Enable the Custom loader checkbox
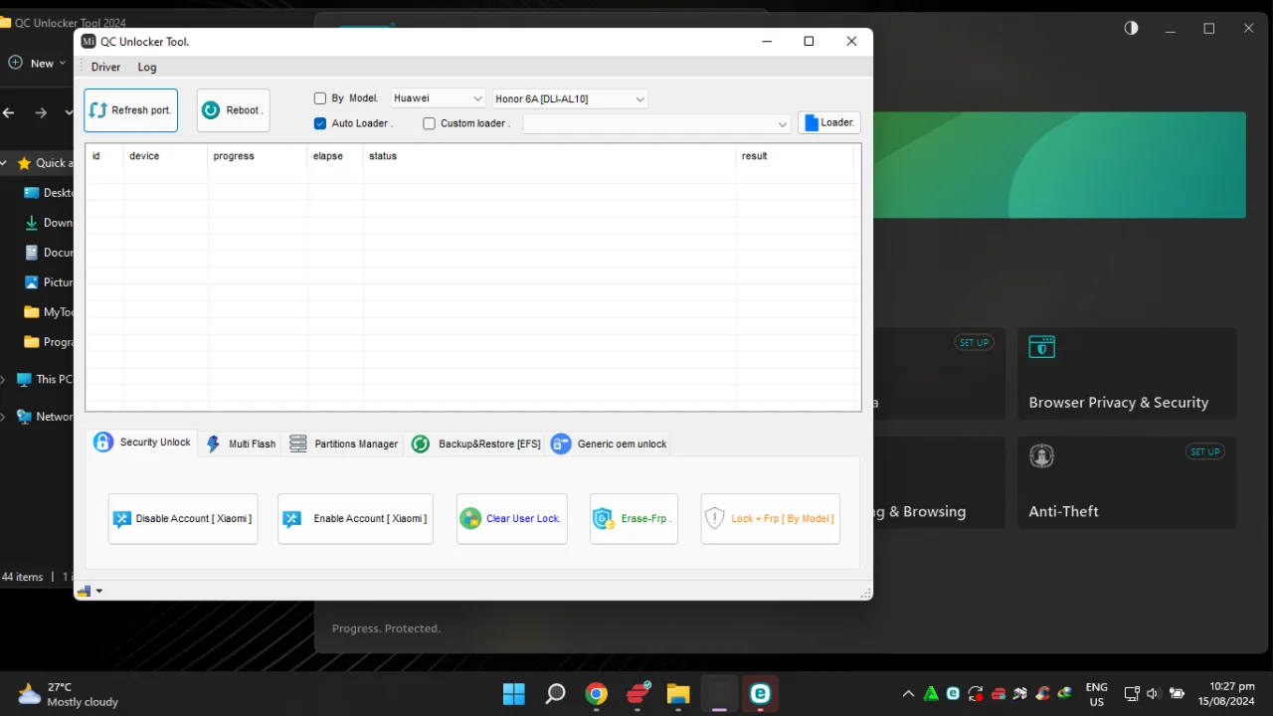The image size is (1273, 716). tap(429, 123)
